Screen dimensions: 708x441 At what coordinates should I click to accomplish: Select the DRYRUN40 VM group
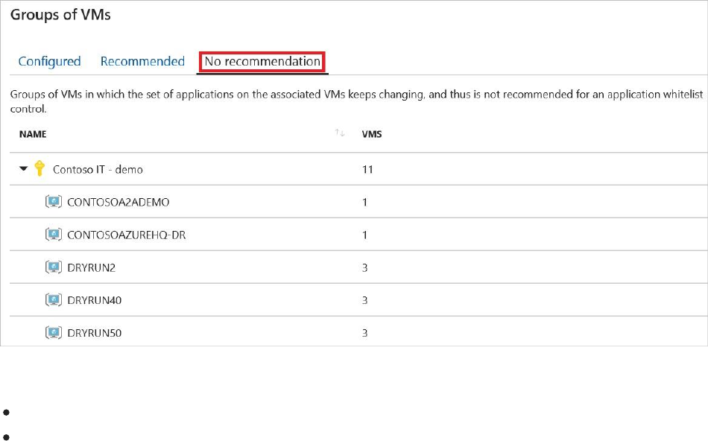tap(95, 300)
